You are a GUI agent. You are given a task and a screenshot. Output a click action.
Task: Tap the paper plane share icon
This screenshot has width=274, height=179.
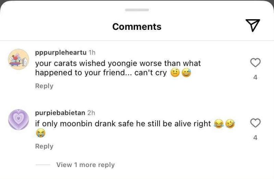point(253,25)
